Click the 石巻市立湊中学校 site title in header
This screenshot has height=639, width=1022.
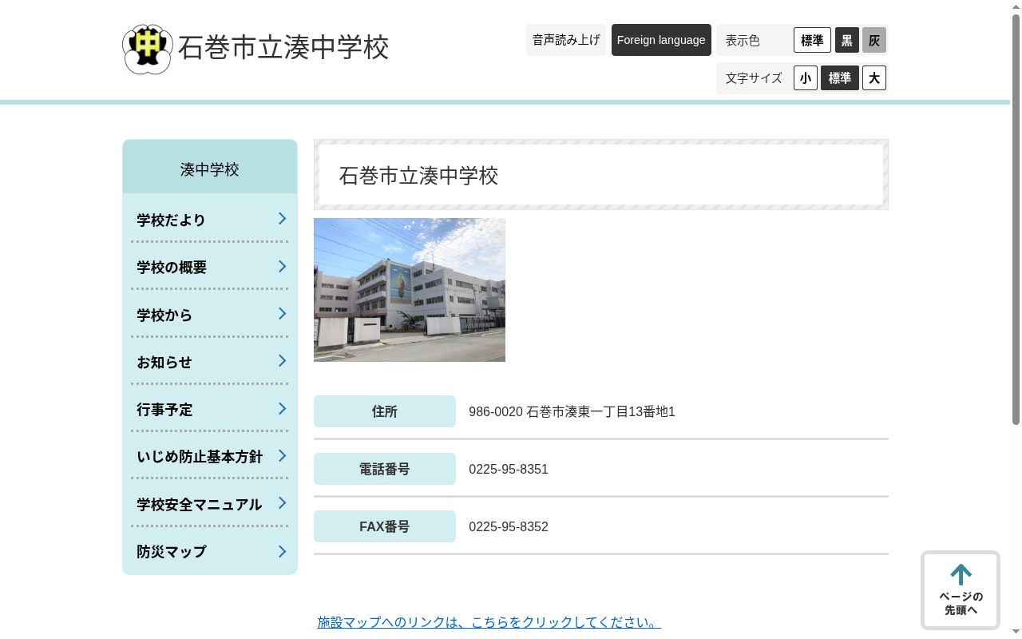[283, 48]
